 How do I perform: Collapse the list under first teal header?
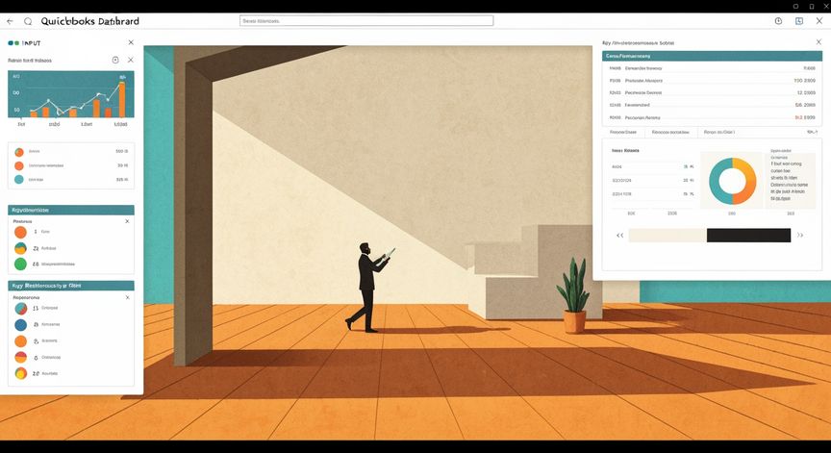[x=127, y=221]
